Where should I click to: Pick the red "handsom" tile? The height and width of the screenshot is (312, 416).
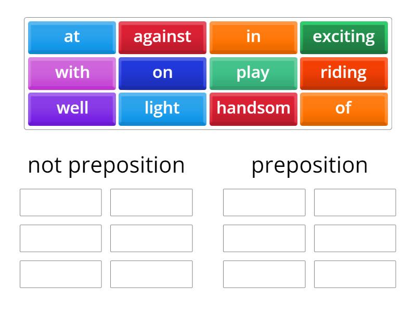click(253, 108)
